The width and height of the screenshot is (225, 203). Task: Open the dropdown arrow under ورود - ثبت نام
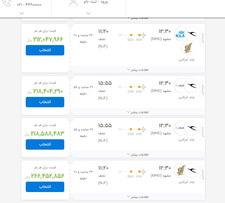pos(88,13)
